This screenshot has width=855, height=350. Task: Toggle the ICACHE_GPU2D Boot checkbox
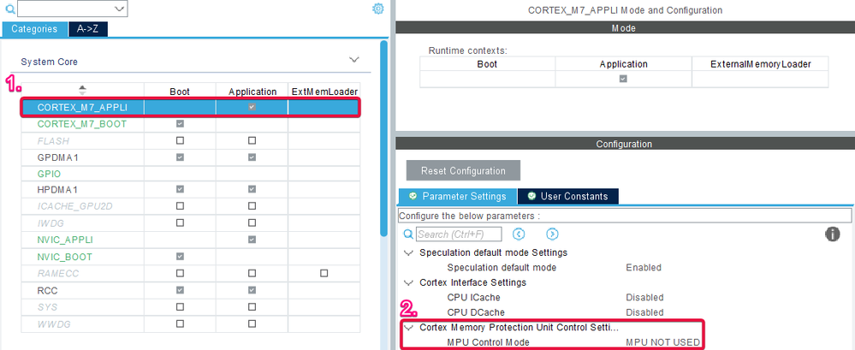click(x=180, y=206)
